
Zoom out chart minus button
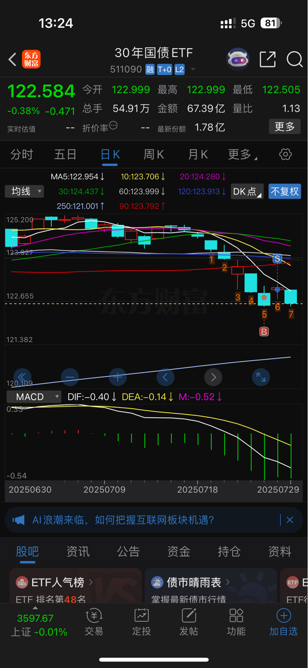click(70, 377)
